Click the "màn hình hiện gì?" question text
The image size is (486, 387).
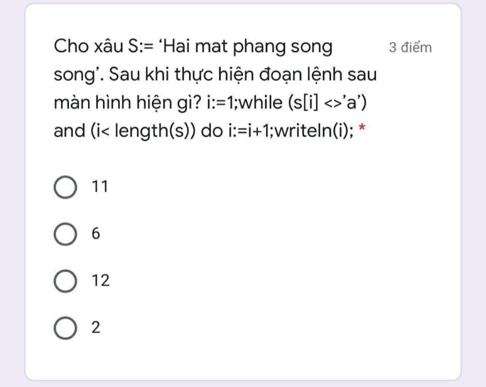128,103
